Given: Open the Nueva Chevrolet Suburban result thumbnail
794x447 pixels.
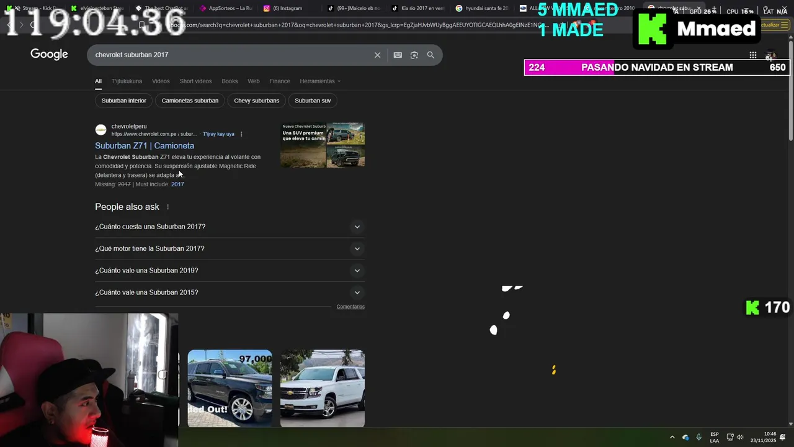Looking at the screenshot, I should coord(323,145).
